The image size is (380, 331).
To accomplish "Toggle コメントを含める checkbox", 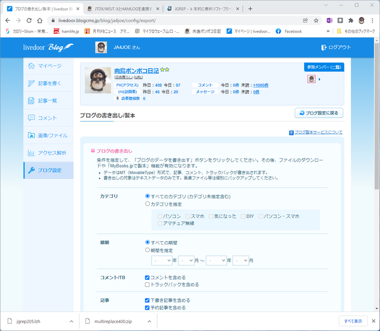I will (x=147, y=278).
